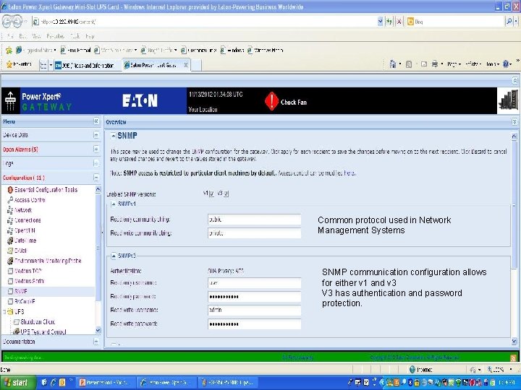
Task: Click the key icon beside Access Control
Action: coord(10,200)
